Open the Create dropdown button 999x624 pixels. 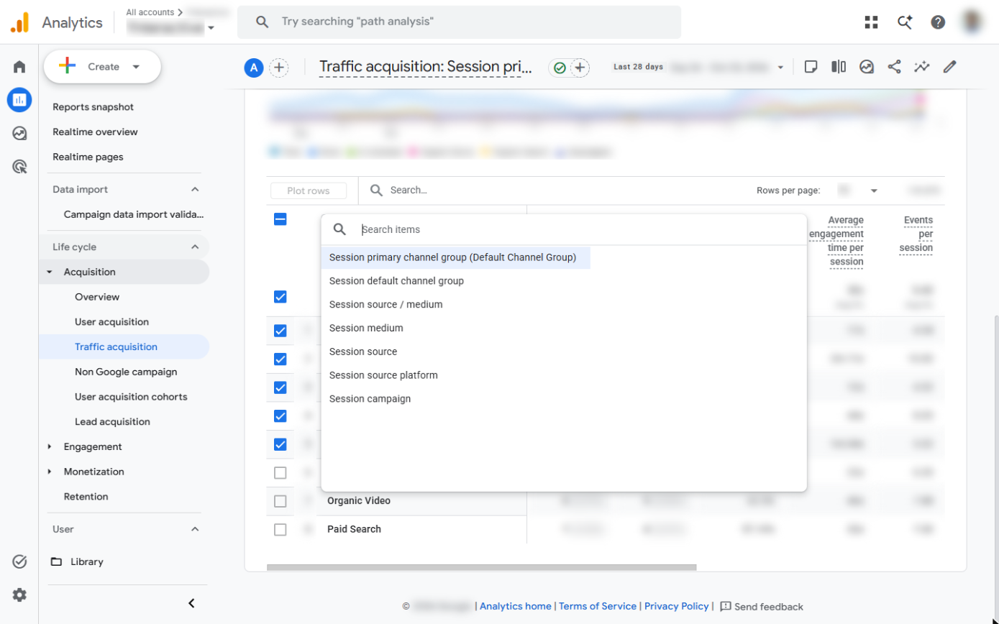tap(102, 67)
